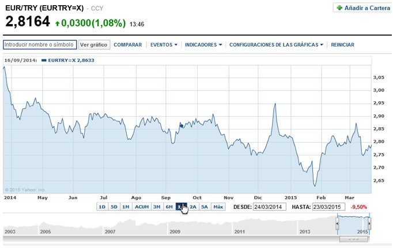Image resolution: width=393 pixels, height=248 pixels.
Task: Open CONFIGURACIONES DE LAS GRÁFICAS dropdown
Action: pyautogui.click(x=276, y=45)
